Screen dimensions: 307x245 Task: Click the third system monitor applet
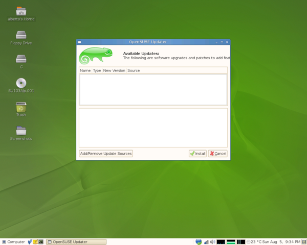[241, 242]
